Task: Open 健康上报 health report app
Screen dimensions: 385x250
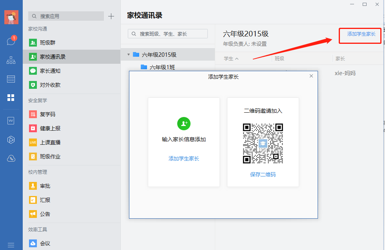Action: click(x=71, y=128)
